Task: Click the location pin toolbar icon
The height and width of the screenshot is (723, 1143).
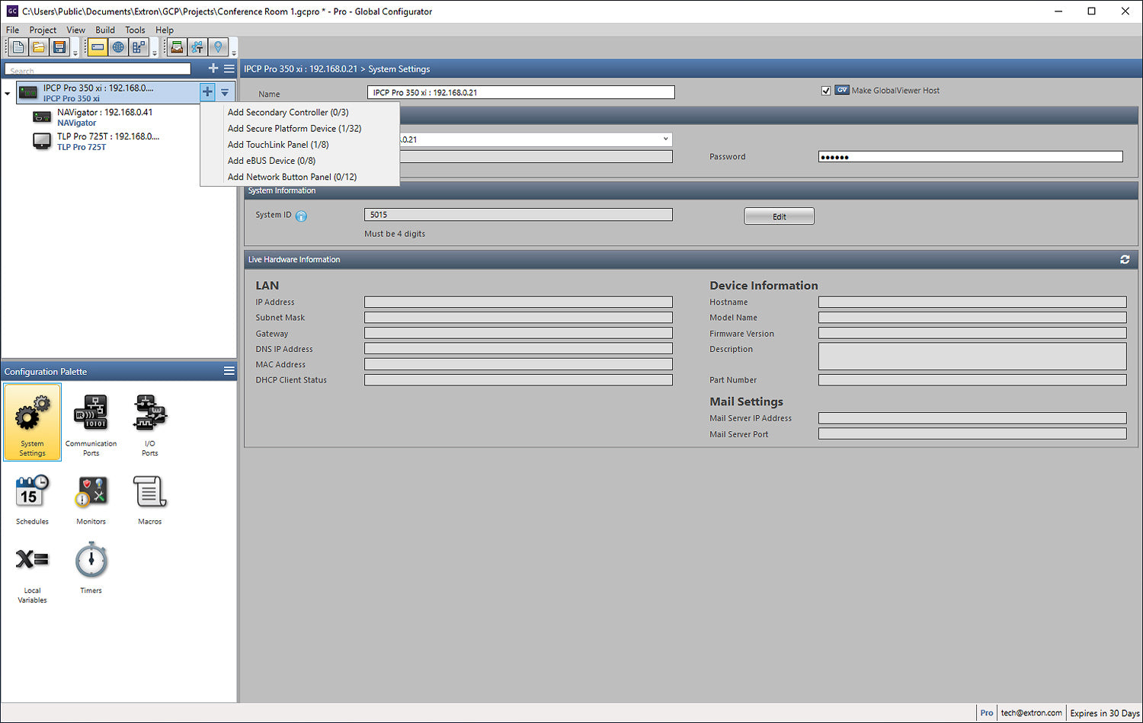Action: [x=218, y=47]
